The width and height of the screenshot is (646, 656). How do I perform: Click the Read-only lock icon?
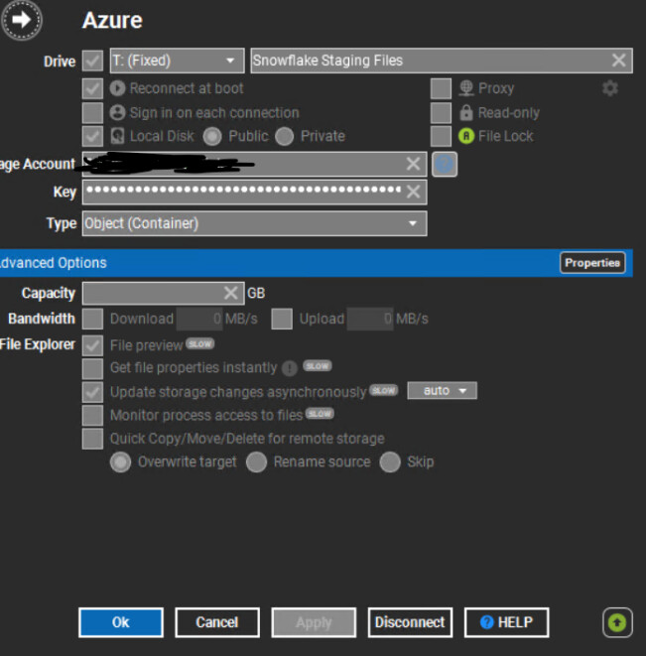(466, 112)
